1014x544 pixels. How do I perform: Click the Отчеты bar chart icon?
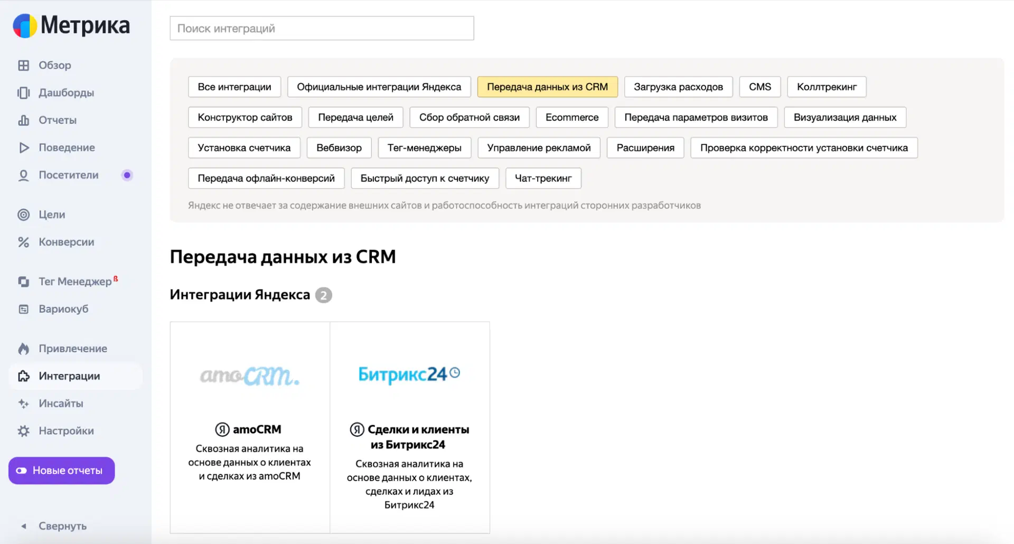pyautogui.click(x=23, y=120)
